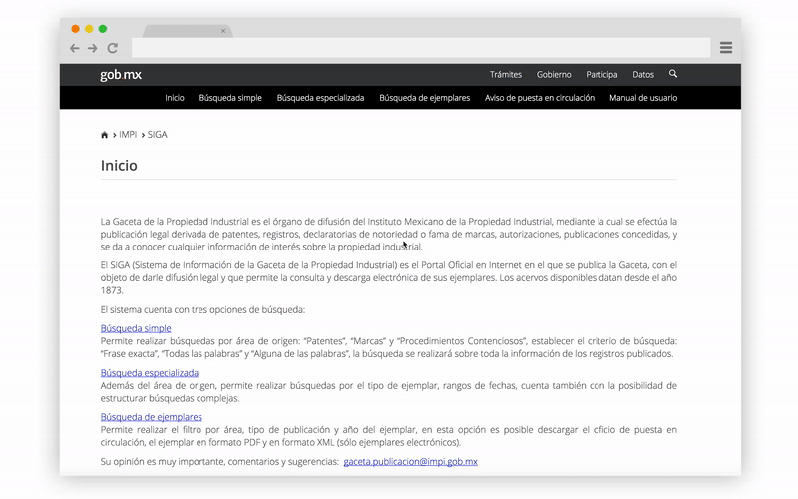
Task: Open Gobierno in top bar
Action: (554, 74)
